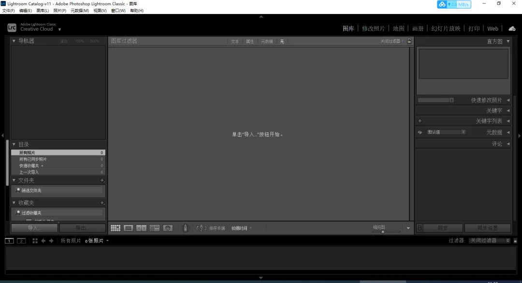Click the 导入... button
The height and width of the screenshot is (283, 522).
click(34, 228)
